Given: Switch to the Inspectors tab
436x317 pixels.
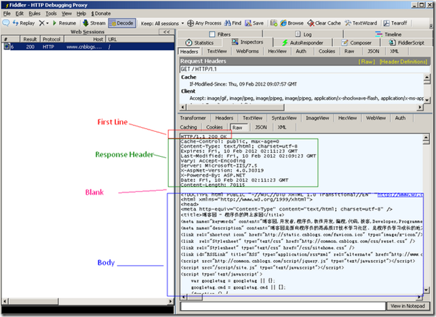Looking at the screenshot, I should [247, 42].
